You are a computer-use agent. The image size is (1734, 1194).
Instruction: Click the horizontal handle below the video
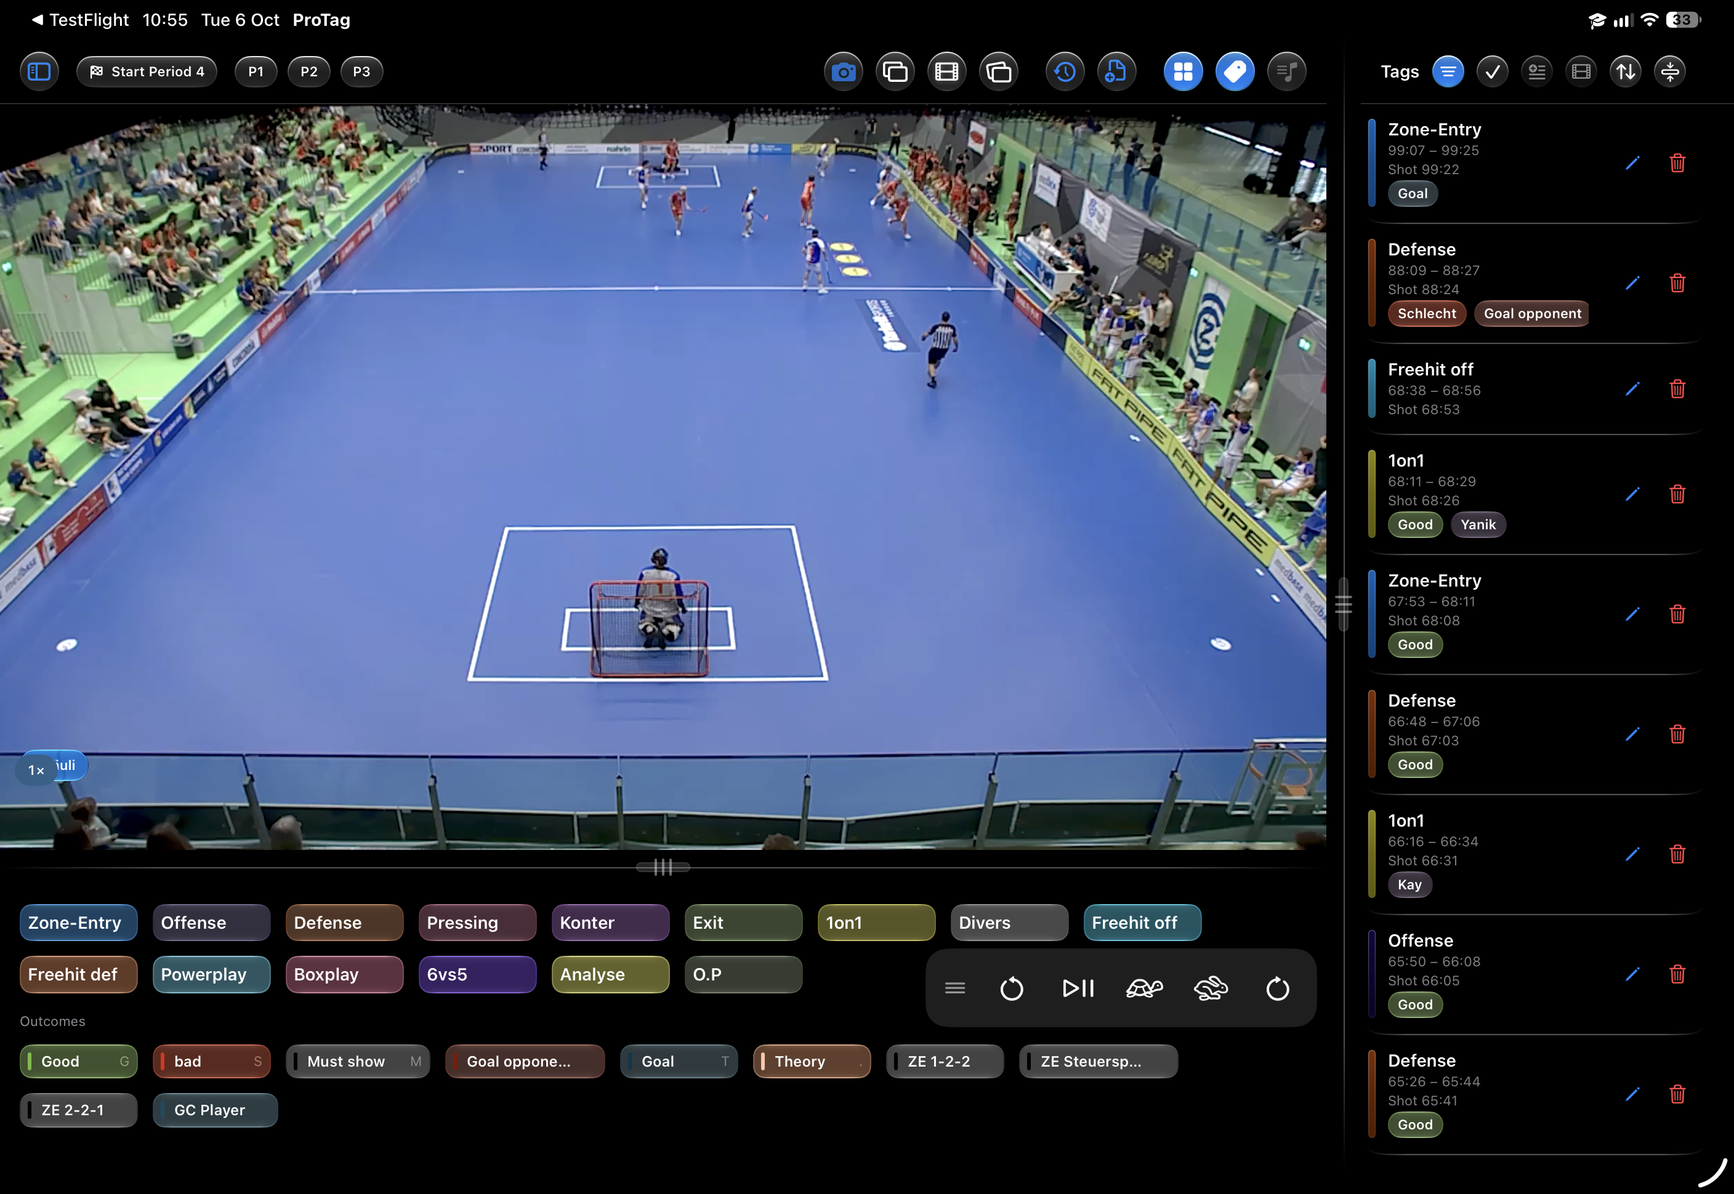(x=663, y=867)
